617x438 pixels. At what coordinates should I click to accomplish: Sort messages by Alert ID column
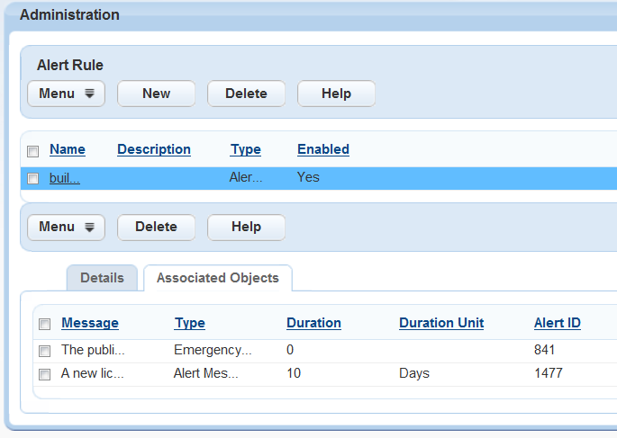point(557,323)
